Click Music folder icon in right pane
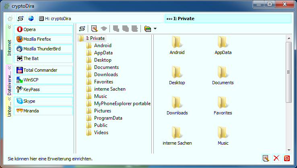297x168 pixels. point(223,133)
